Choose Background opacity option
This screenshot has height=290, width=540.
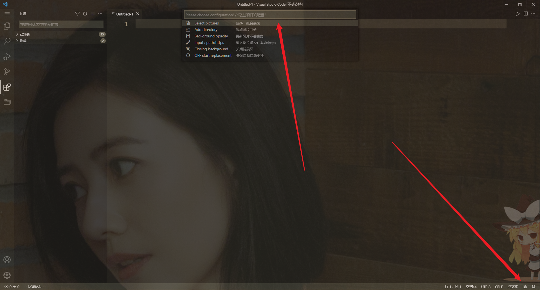(x=270, y=36)
